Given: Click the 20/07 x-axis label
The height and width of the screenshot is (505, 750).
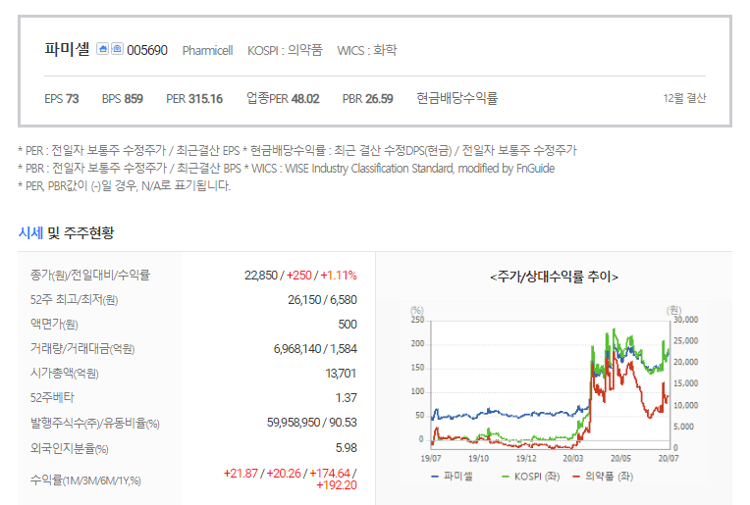Looking at the screenshot, I should click(x=669, y=458).
